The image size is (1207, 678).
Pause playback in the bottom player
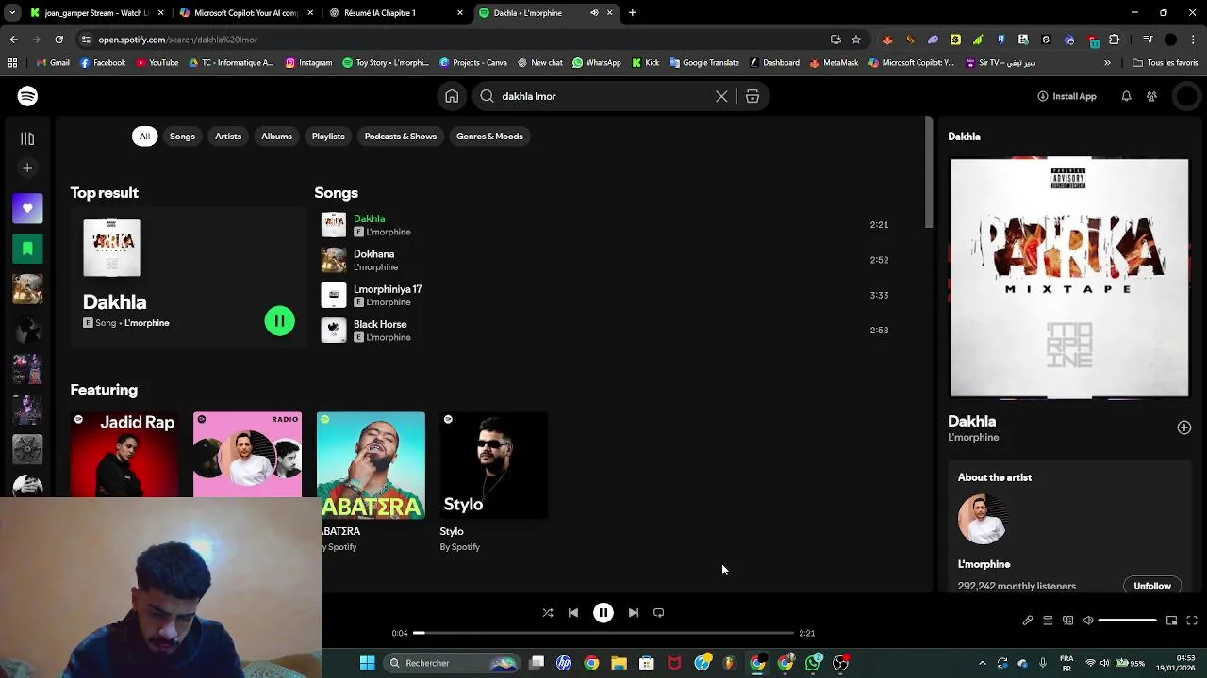click(x=603, y=613)
